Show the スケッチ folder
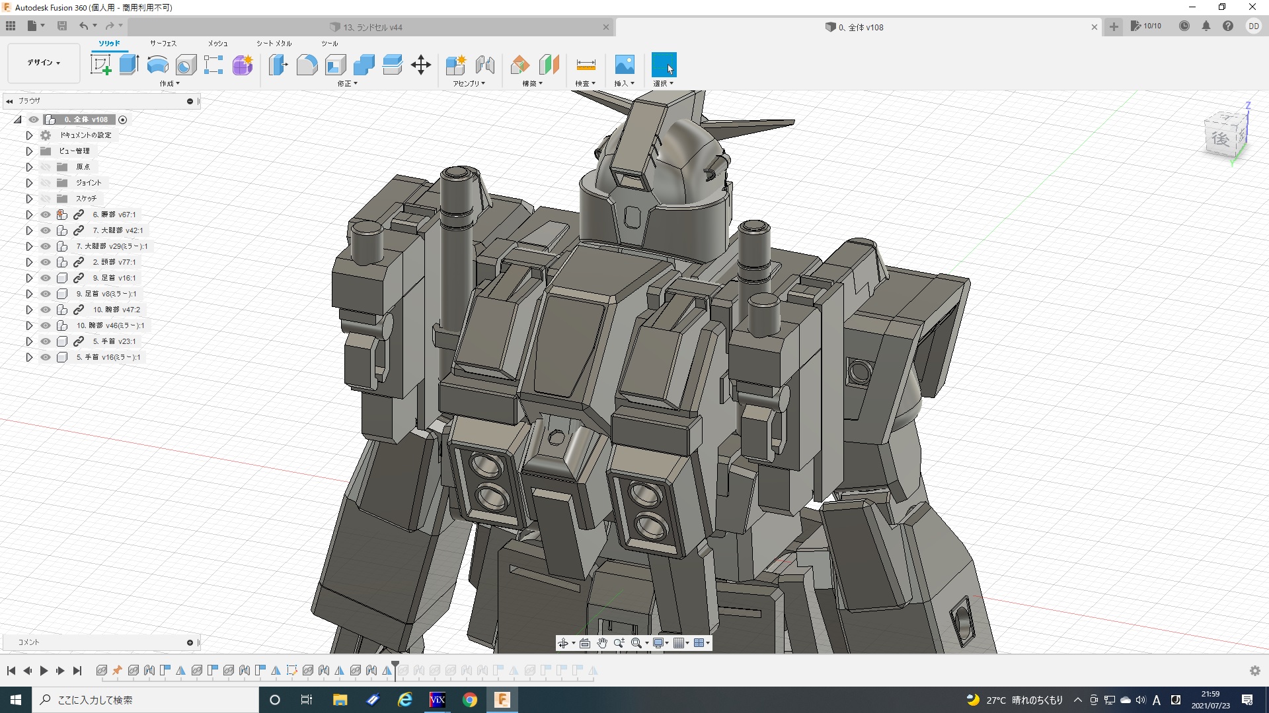This screenshot has height=713, width=1269. [46, 199]
